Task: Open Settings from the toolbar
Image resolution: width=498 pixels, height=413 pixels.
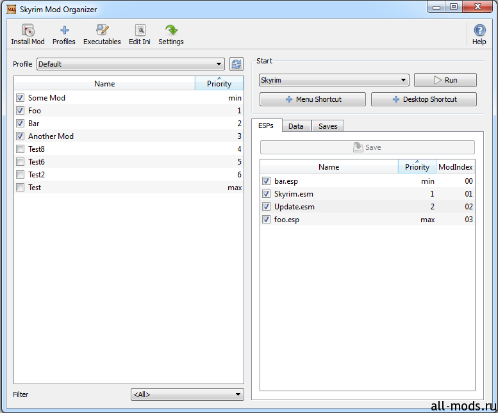Action: tap(171, 35)
